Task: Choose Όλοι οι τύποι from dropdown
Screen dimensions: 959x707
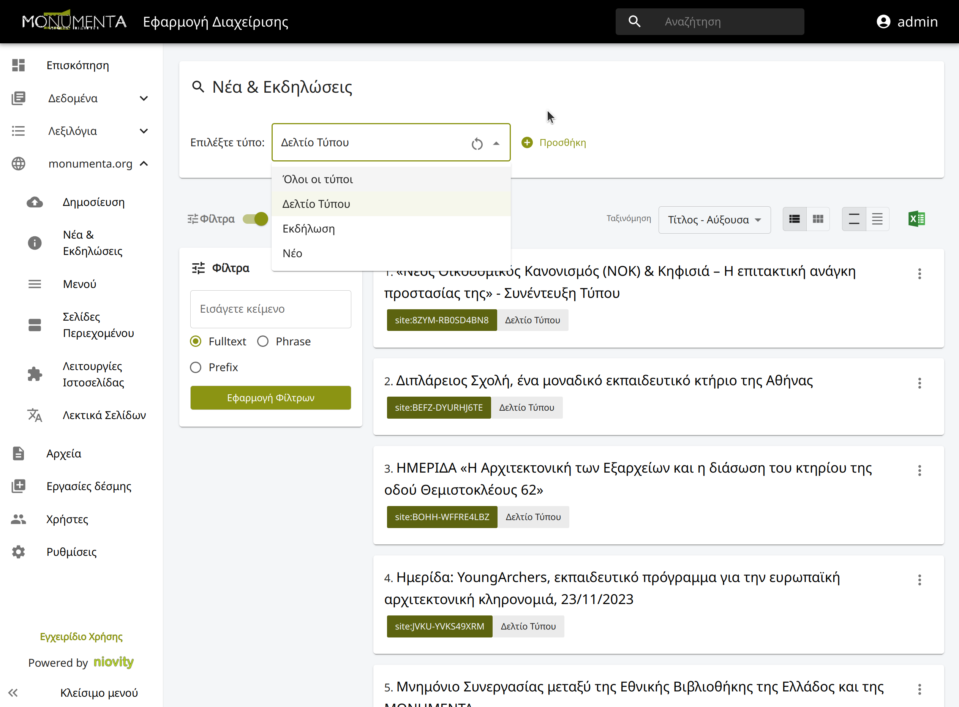Action: click(x=391, y=179)
